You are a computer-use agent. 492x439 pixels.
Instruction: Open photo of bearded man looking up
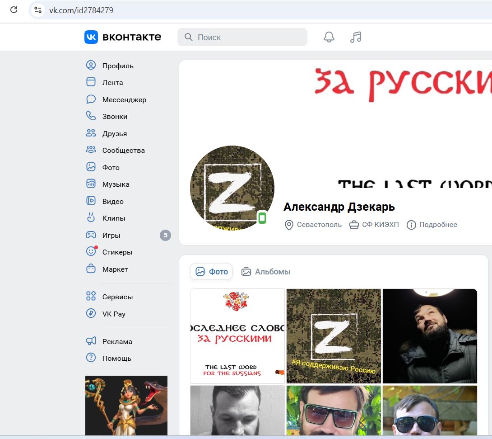[x=430, y=336]
